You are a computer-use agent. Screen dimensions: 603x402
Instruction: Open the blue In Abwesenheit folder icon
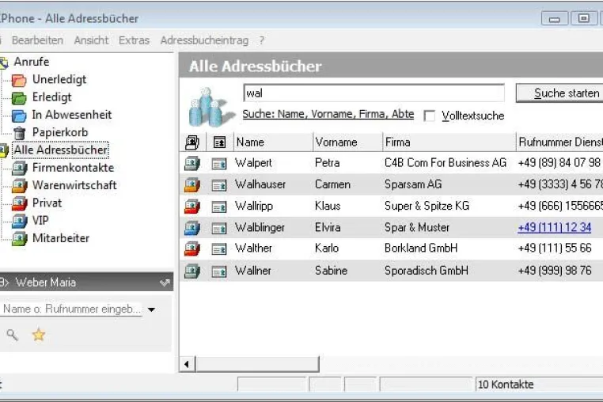[x=19, y=116]
